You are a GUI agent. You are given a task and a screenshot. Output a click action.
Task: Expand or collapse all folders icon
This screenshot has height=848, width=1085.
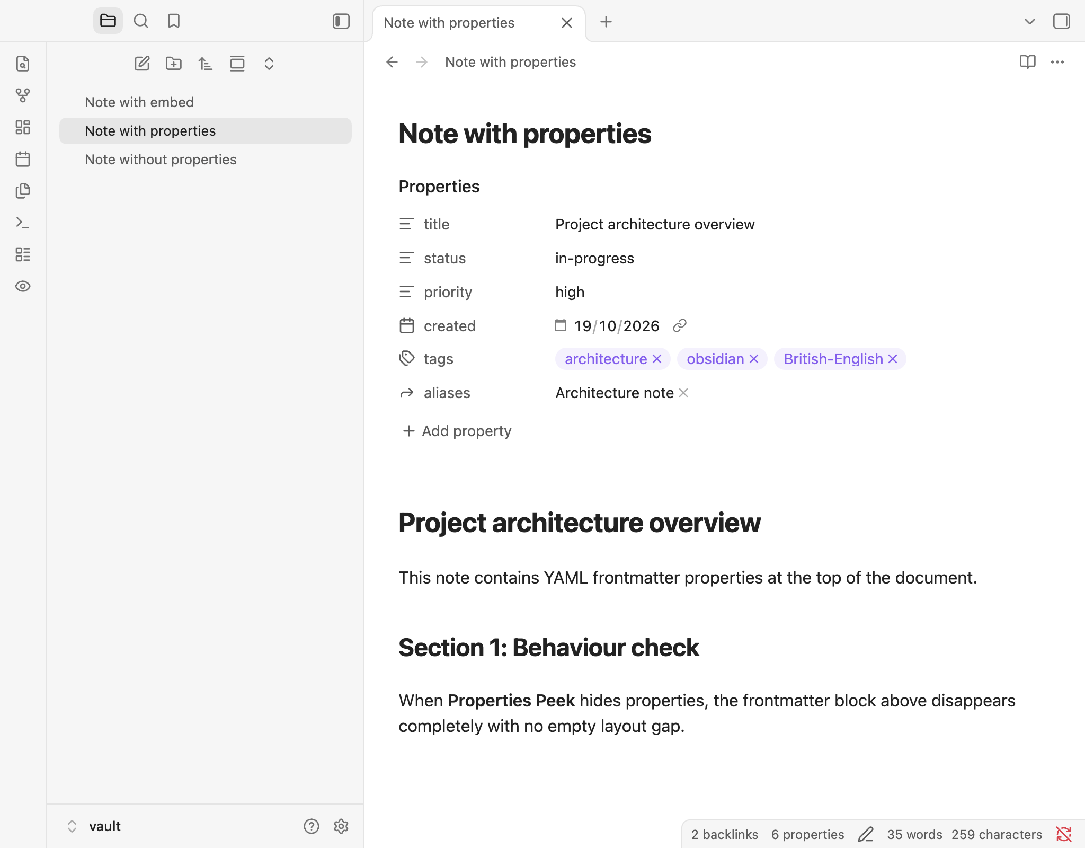269,64
